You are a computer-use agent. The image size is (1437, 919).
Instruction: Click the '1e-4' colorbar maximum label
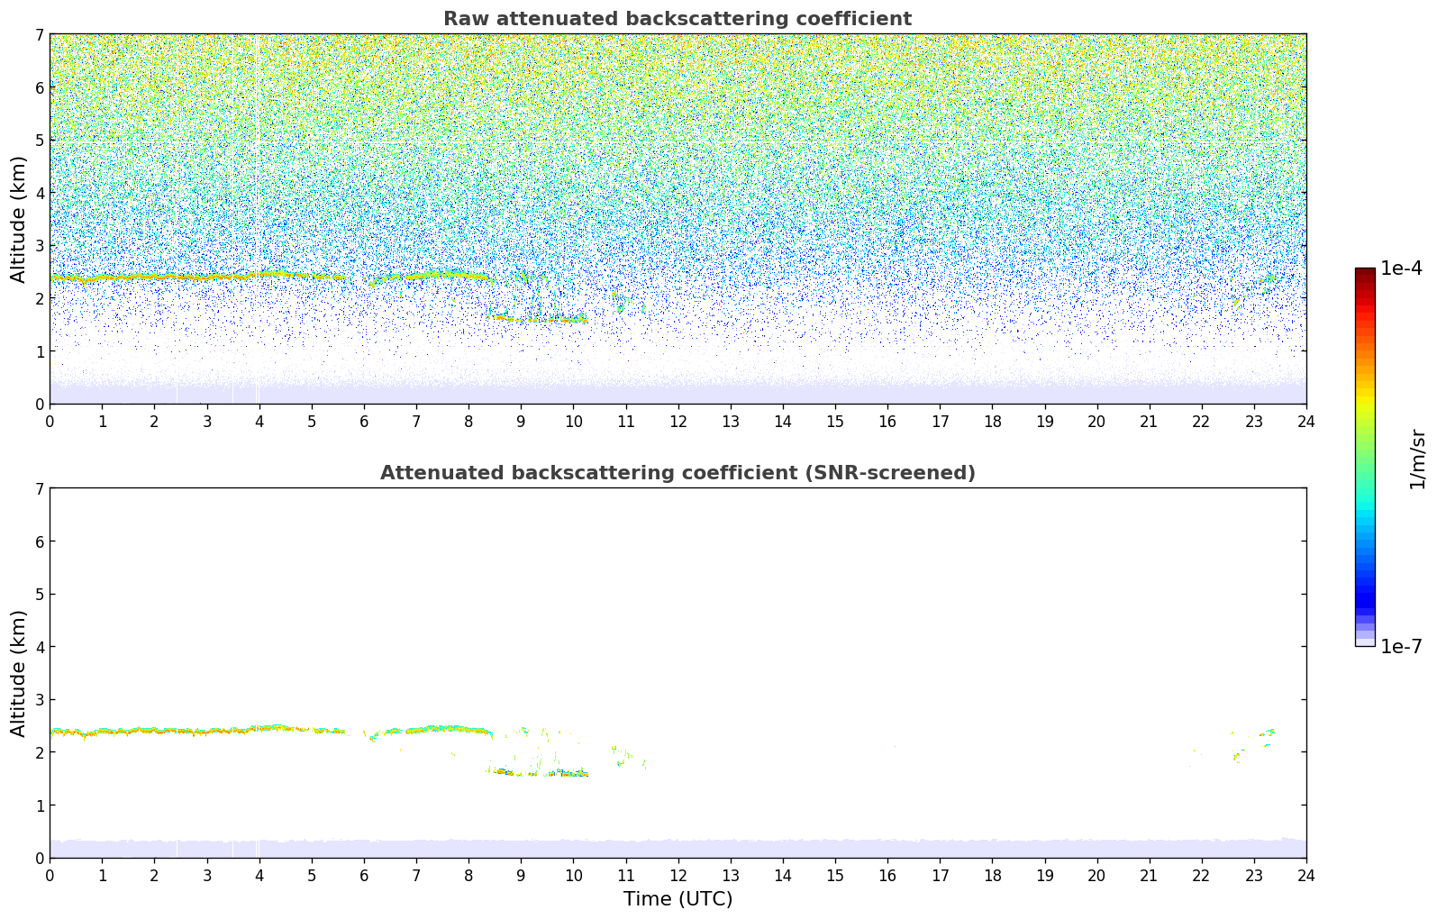pos(1401,268)
